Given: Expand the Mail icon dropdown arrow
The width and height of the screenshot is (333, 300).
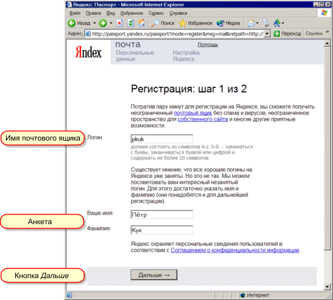Looking at the screenshot, I should pyautogui.click(x=257, y=23).
